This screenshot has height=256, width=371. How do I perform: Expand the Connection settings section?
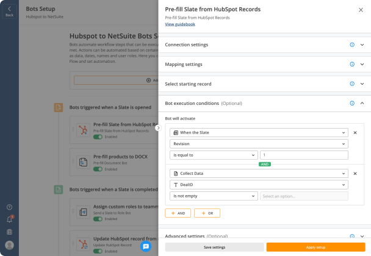click(x=362, y=44)
